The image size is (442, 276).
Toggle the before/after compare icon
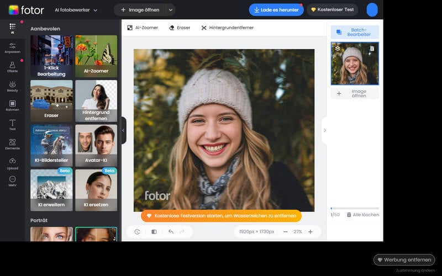pos(154,232)
